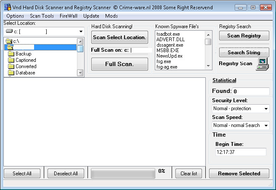Viewport: 276px width, 190px height.
Task: Select the Database folder name
Action: click(x=25, y=73)
